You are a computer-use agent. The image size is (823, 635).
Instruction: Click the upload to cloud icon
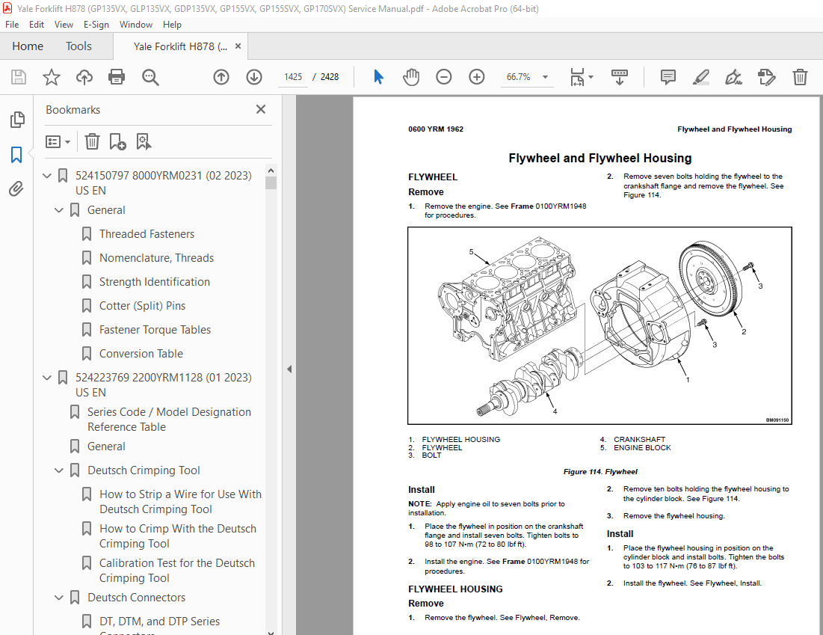pyautogui.click(x=84, y=77)
